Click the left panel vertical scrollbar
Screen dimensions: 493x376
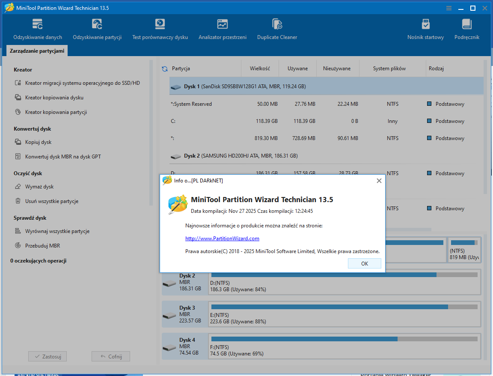(x=151, y=132)
